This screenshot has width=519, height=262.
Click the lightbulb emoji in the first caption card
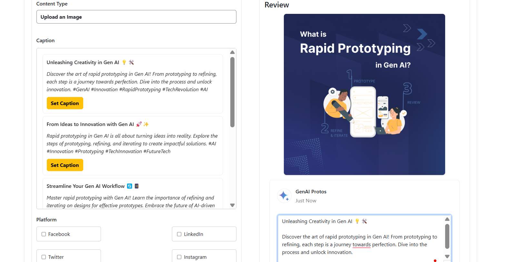coord(124,62)
